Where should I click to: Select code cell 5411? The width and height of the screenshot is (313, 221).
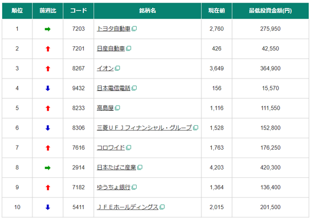click(78, 207)
